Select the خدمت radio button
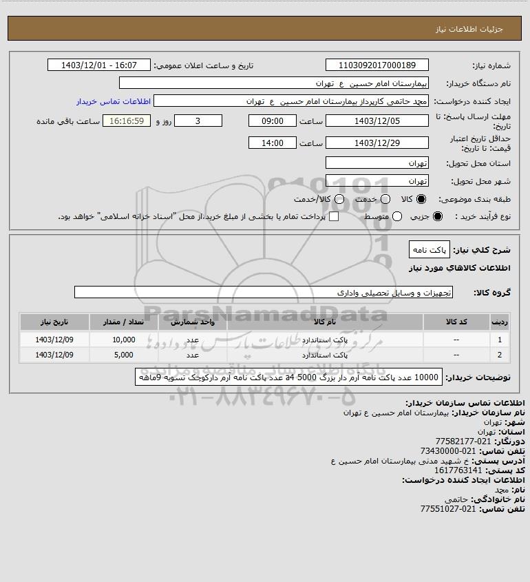The image size is (530, 582). coord(385,199)
